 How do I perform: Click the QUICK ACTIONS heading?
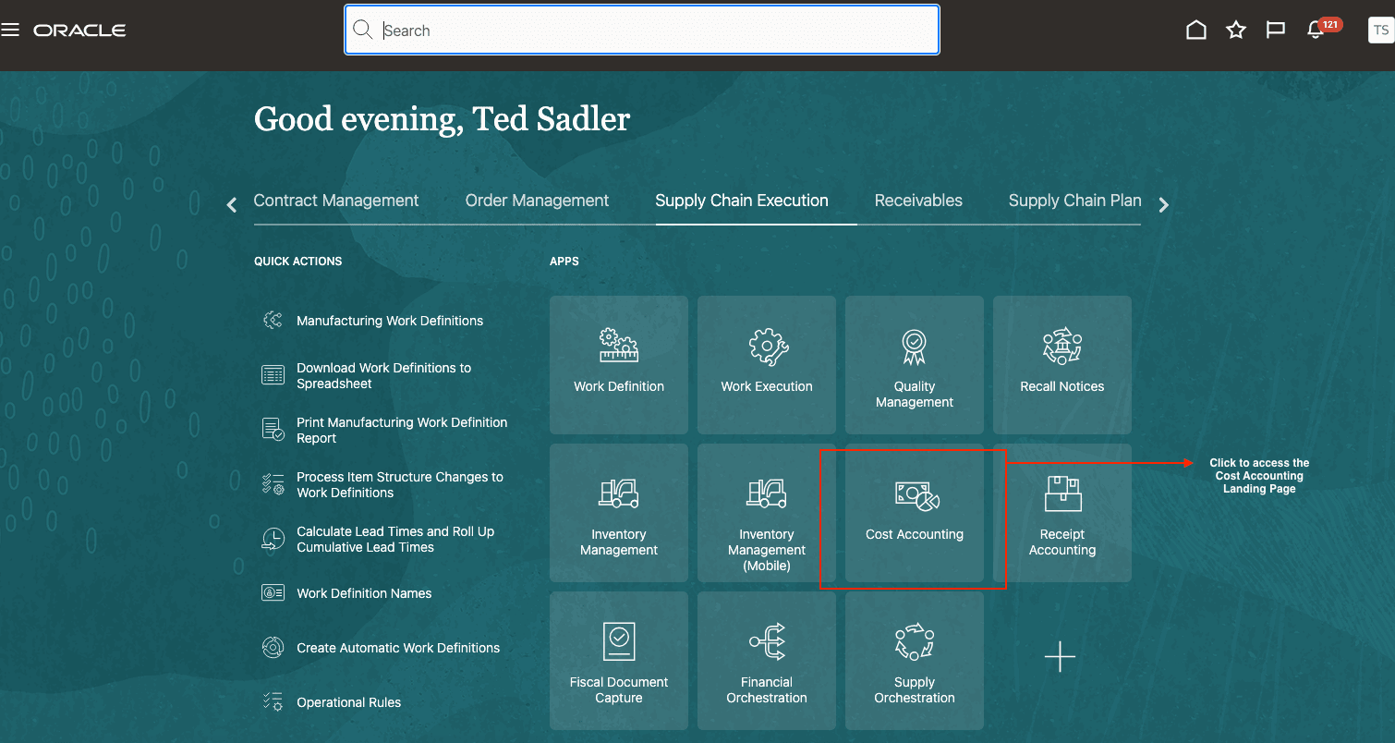coord(298,262)
